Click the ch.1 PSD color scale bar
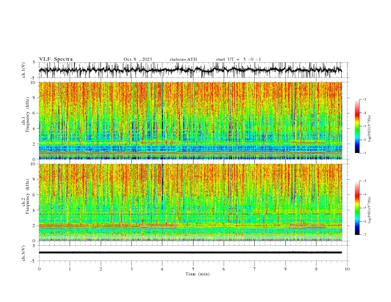Image resolution: width=391 pixels, height=302 pixels. [357, 126]
